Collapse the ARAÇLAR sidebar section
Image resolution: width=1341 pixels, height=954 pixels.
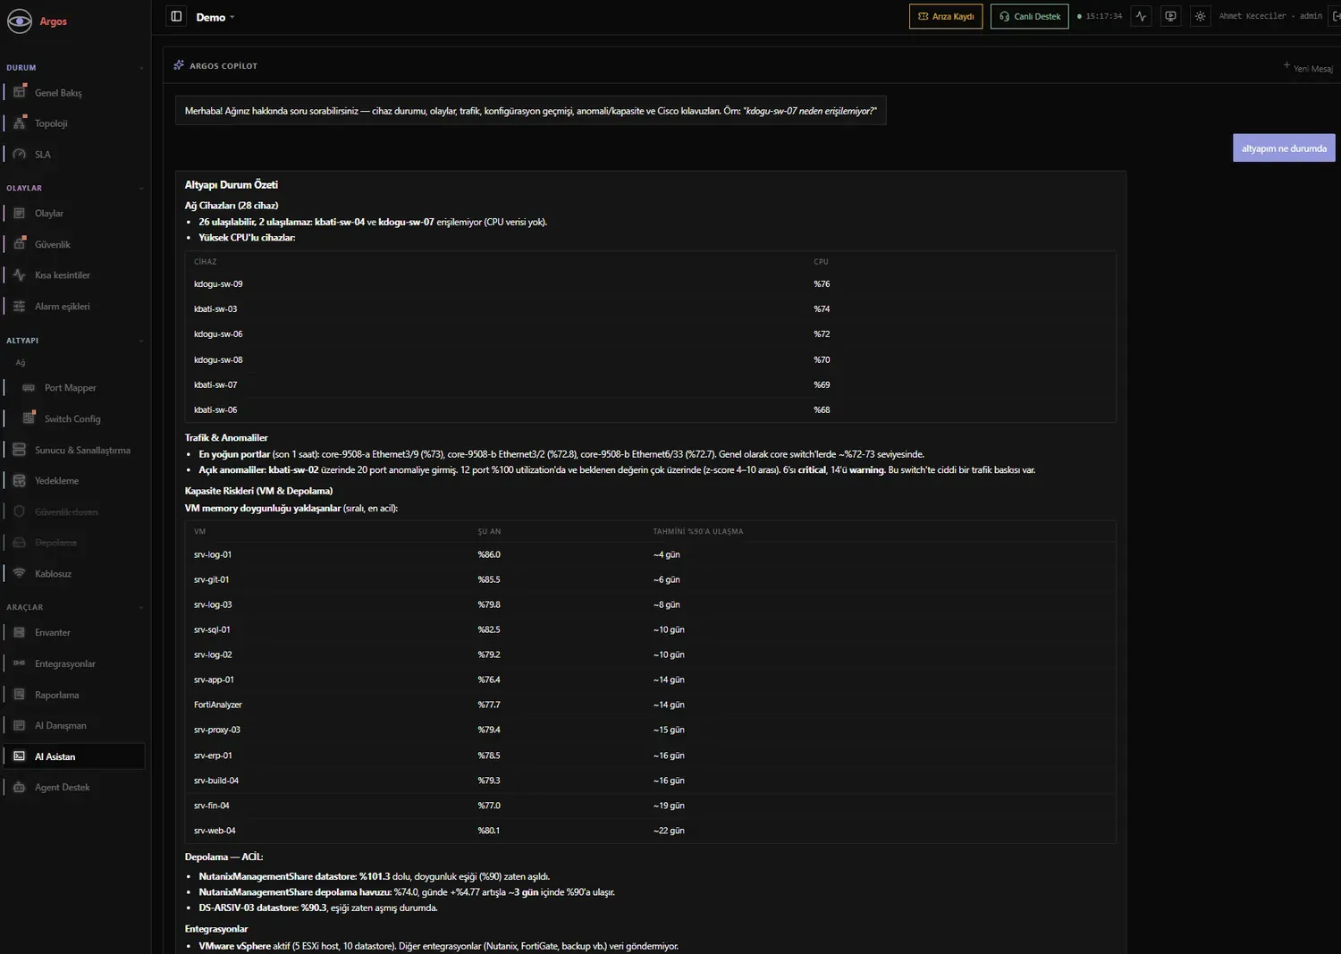(141, 608)
